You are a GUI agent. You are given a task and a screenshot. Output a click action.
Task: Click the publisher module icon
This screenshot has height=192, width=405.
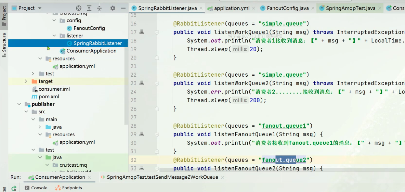tap(27, 104)
